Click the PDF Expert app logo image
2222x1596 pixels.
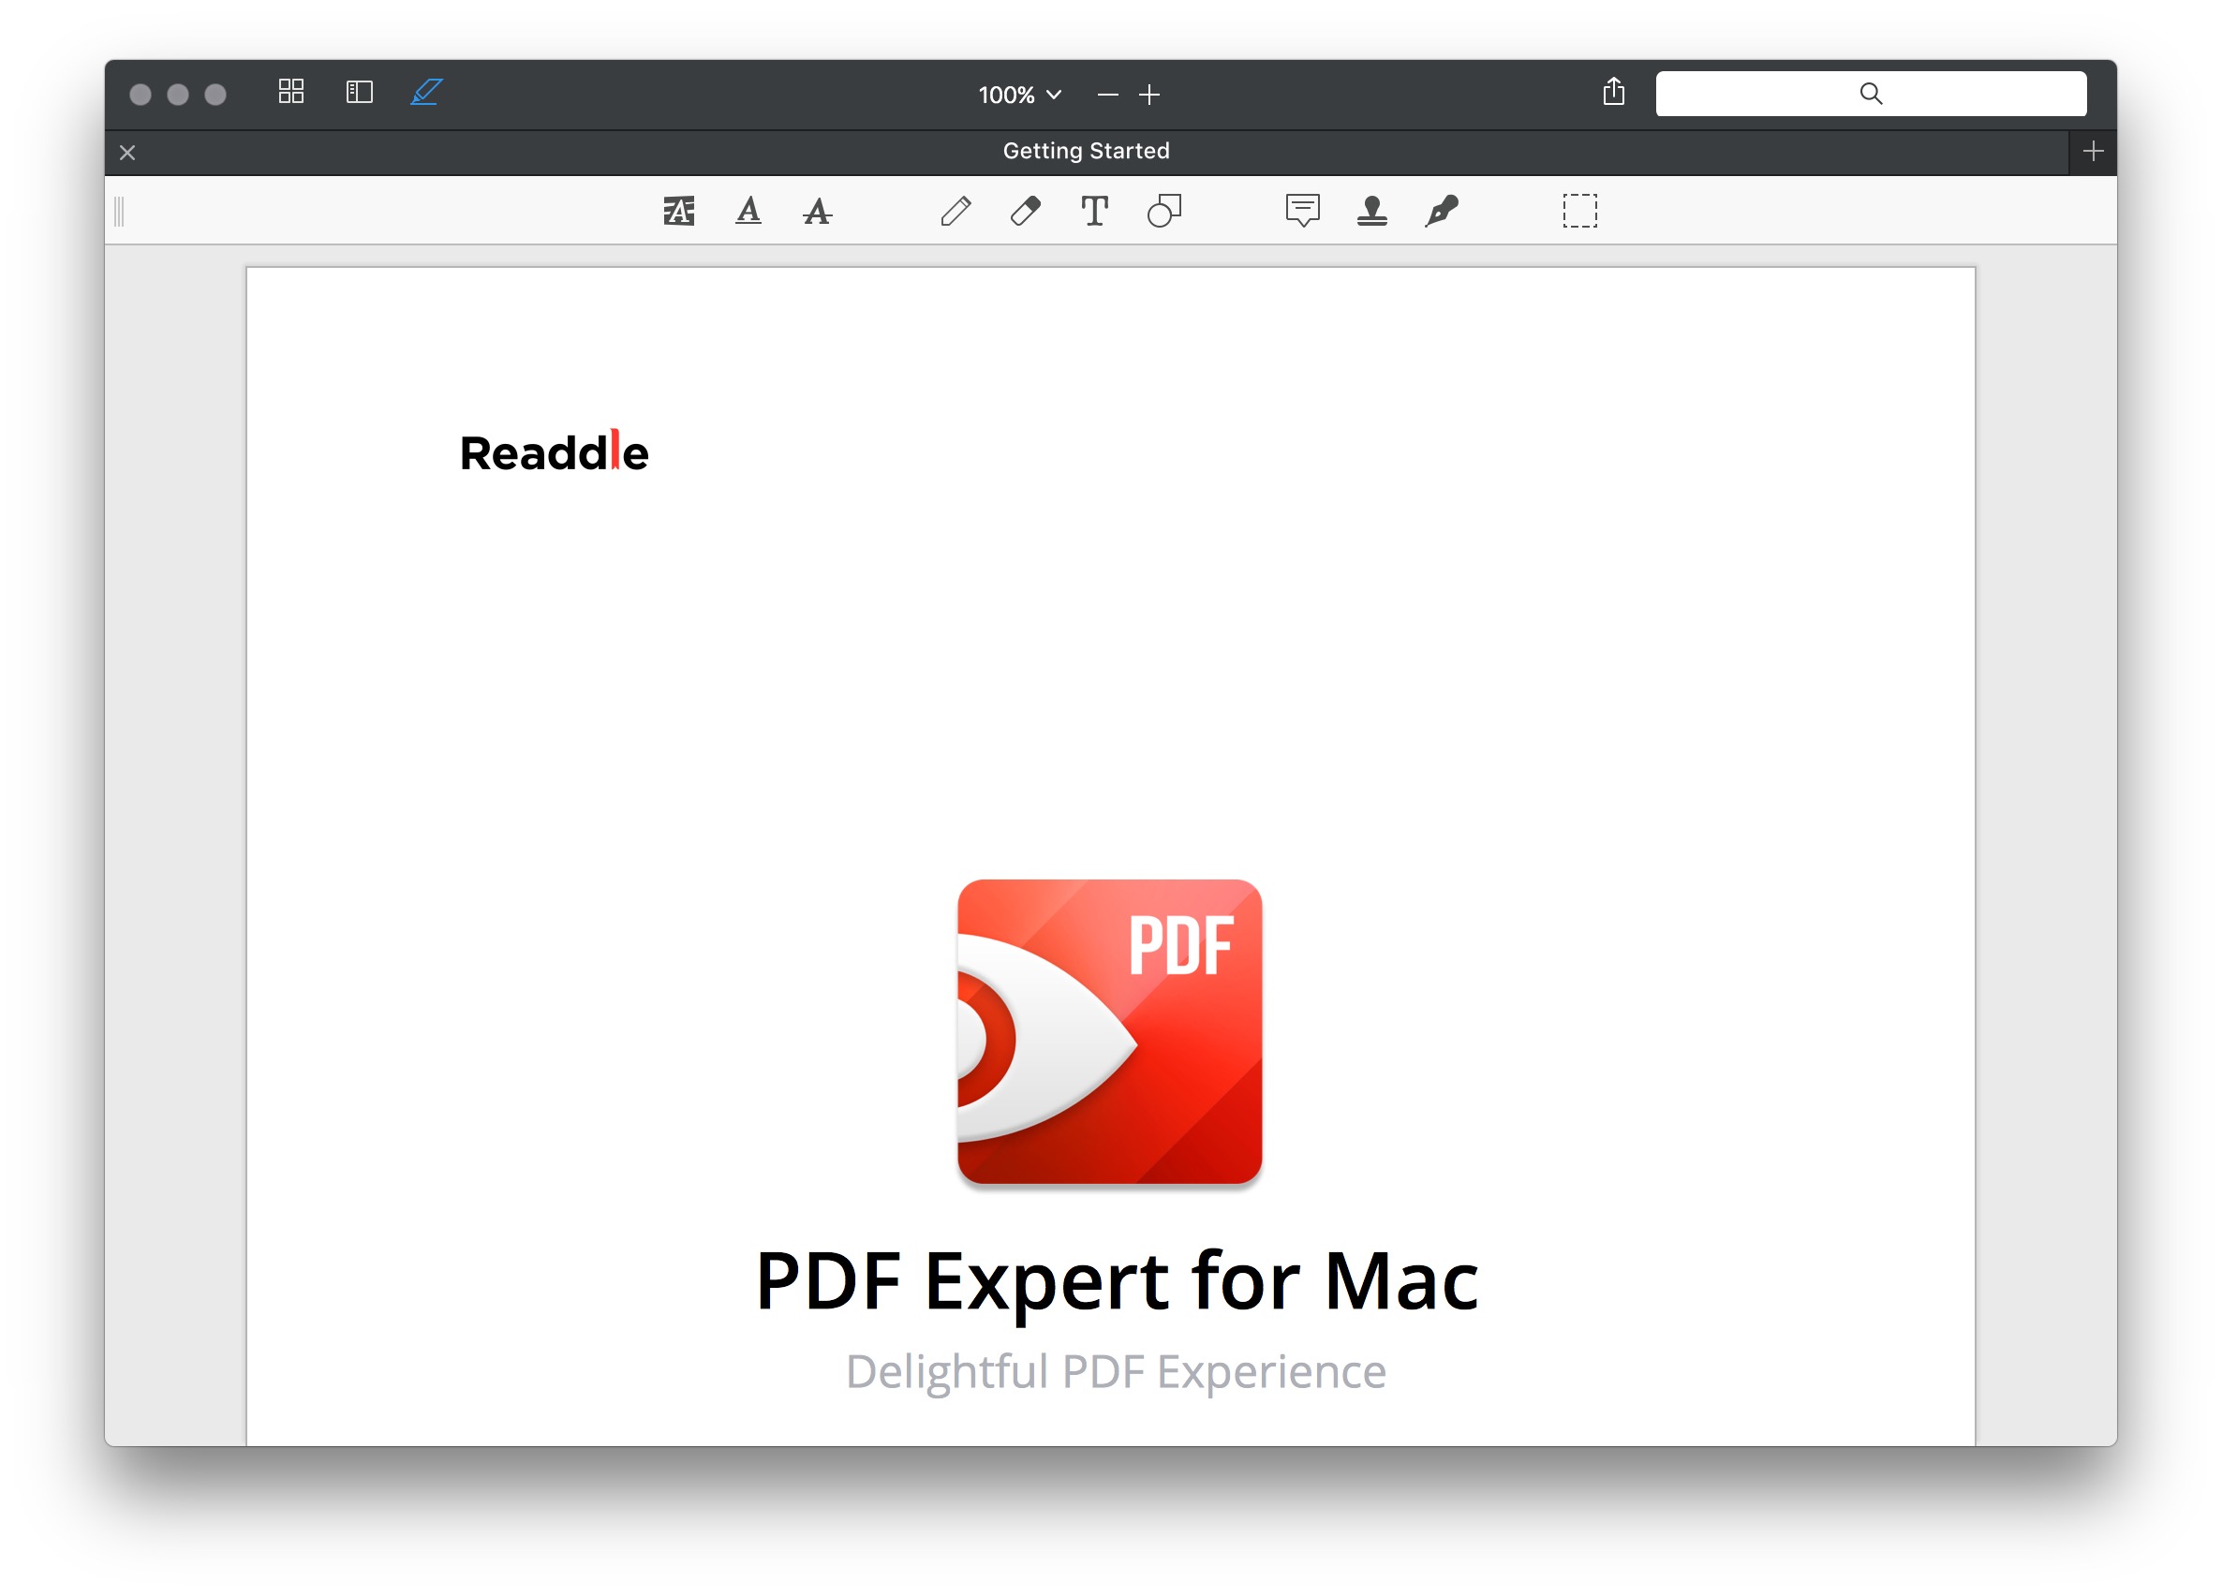tap(1109, 1031)
